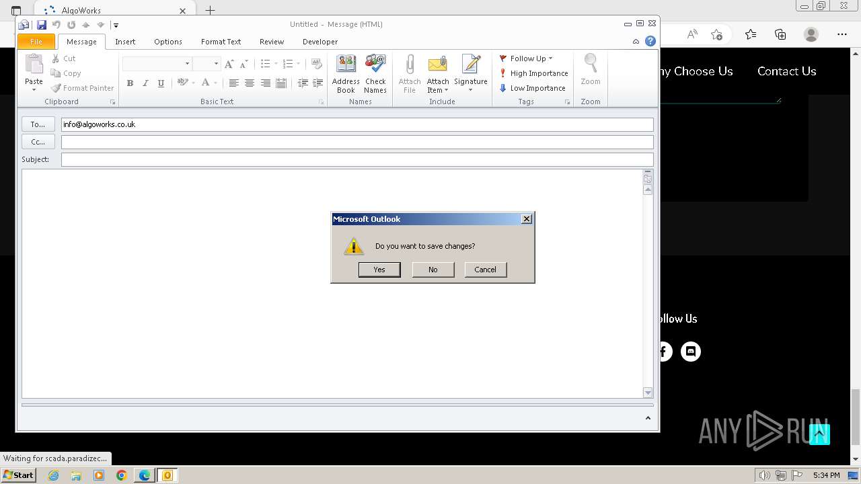Screen dimensions: 861x484
Task: Open the Clipboard pane launcher
Action: [113, 102]
